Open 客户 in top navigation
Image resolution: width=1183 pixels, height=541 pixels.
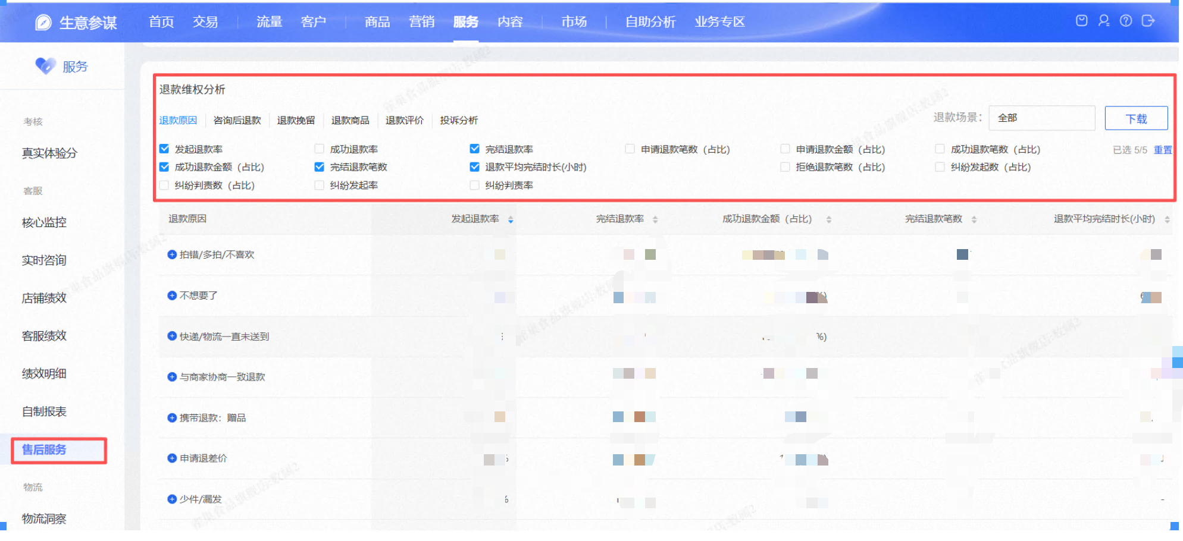coord(314,22)
